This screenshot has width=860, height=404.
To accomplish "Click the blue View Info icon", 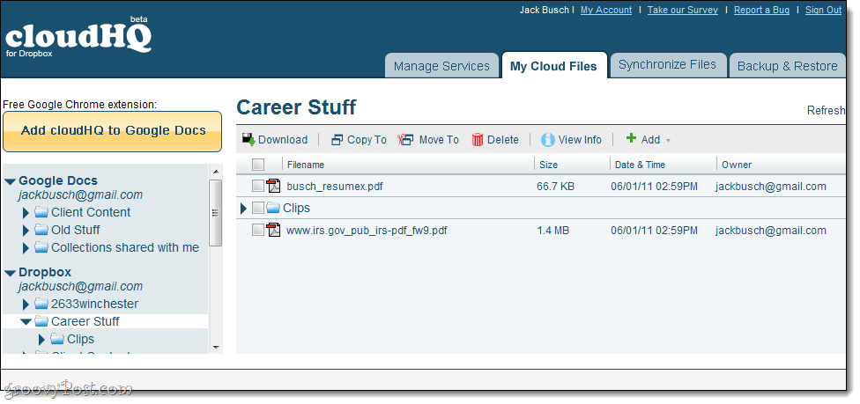I will pos(547,140).
